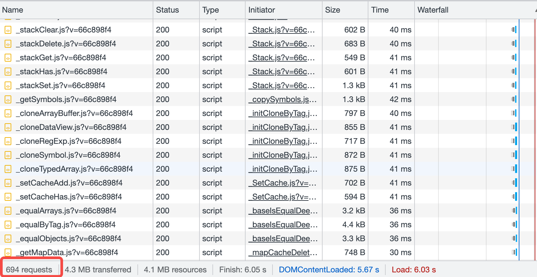Sort requests by the Name column
This screenshot has width=537, height=277.
coord(13,10)
